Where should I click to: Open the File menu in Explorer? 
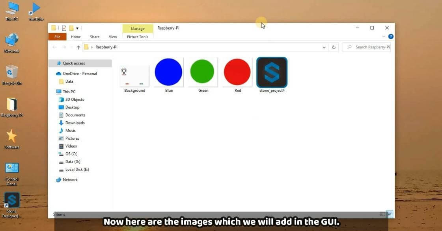pos(57,37)
